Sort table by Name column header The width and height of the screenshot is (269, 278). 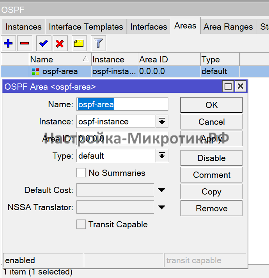tap(60, 59)
